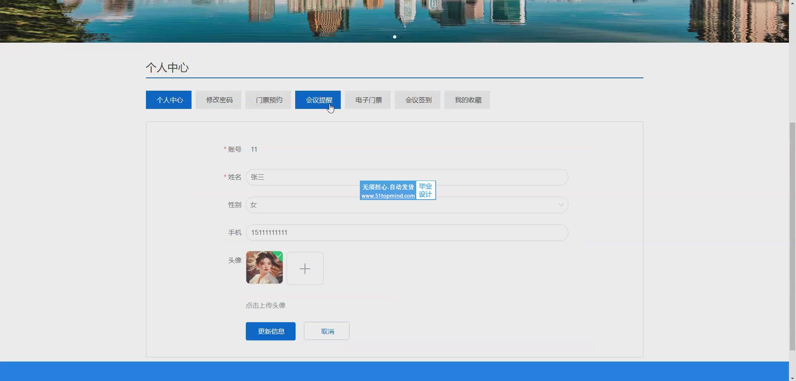Switch to the 个人中心 tab
This screenshot has height=381, width=796.
tap(169, 100)
